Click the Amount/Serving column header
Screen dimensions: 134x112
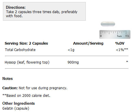(x=88, y=43)
